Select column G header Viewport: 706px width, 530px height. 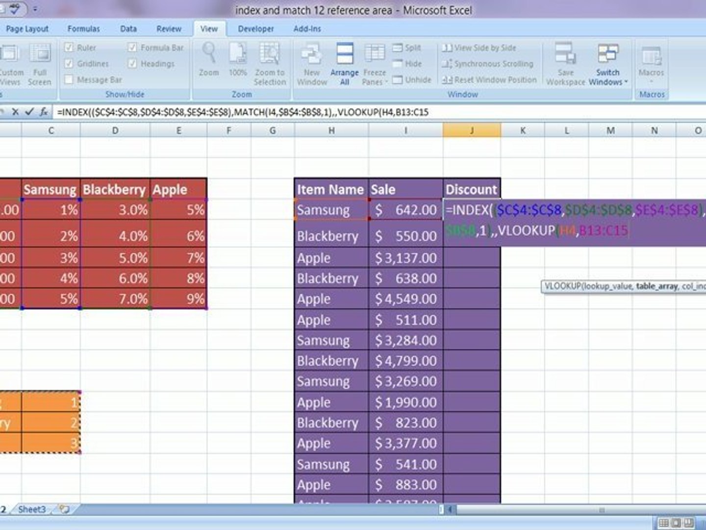click(x=273, y=131)
